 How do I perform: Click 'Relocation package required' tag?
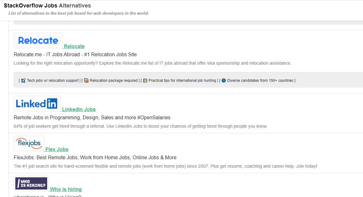114,81
